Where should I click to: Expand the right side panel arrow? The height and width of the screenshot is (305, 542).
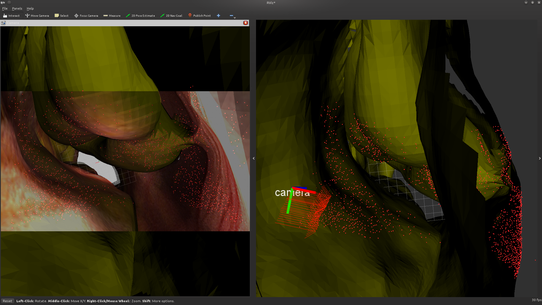539,158
